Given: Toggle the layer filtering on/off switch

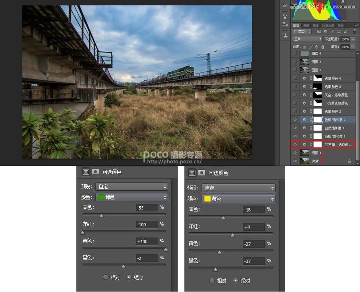Looking at the screenshot, I should [x=354, y=31].
